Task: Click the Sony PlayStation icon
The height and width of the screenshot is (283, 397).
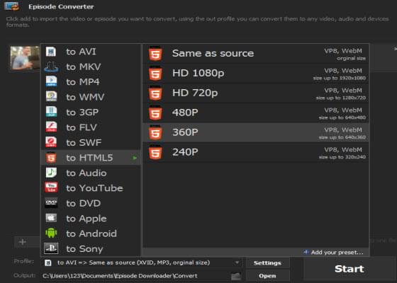Action: (51, 248)
